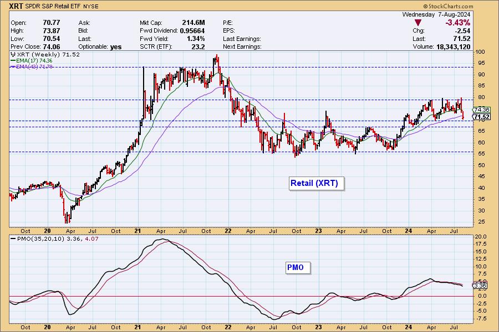Click the 3.36 flag on the PMO axis
The width and height of the screenshot is (499, 332).
coord(480,286)
